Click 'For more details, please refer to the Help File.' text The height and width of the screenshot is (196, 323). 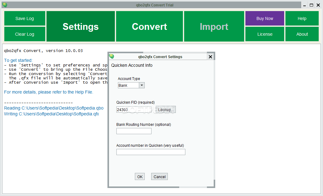tap(49, 92)
